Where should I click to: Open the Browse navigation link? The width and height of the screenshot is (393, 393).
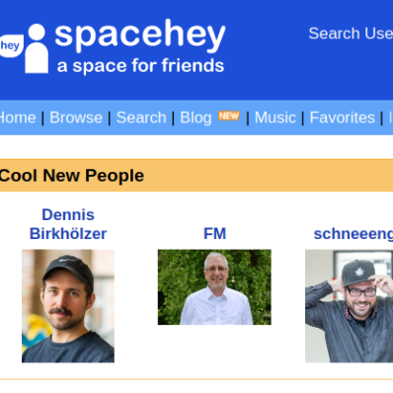point(76,118)
